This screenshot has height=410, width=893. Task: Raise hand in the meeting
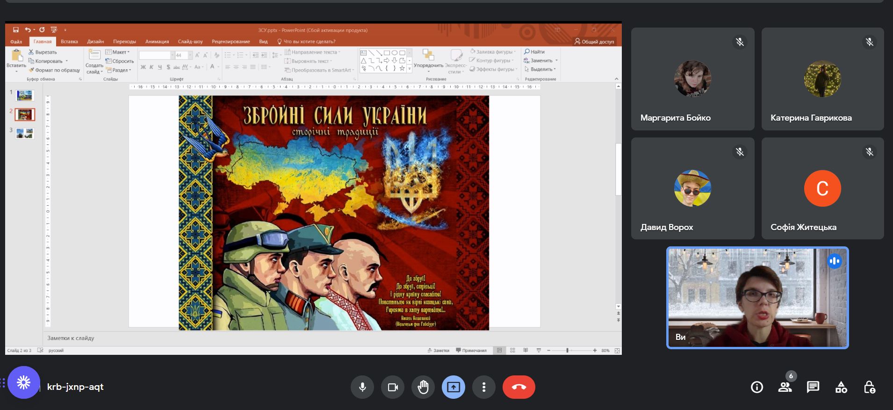(423, 387)
